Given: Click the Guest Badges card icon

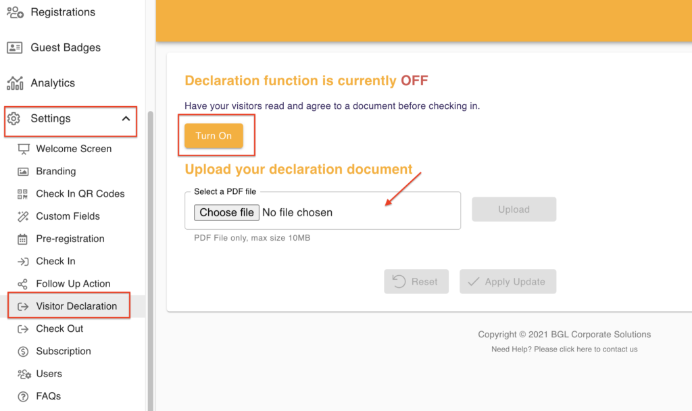Looking at the screenshot, I should [x=15, y=48].
